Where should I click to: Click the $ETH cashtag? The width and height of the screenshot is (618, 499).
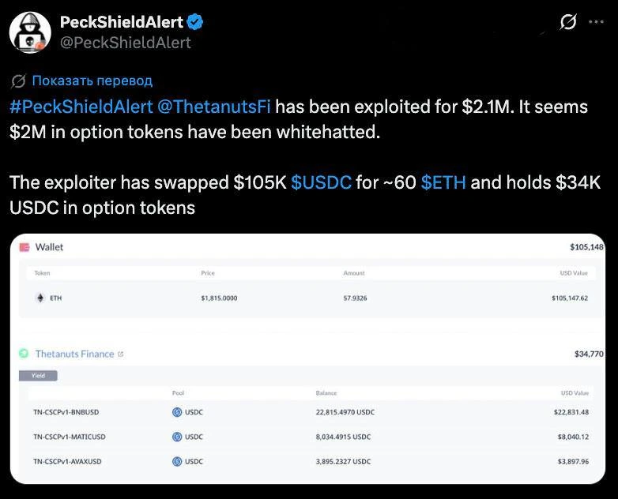click(x=443, y=182)
